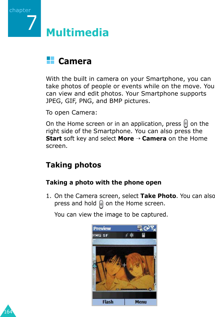215x317 pixels.
Task: Click the white balance sun icon
Action: (x=132, y=235)
